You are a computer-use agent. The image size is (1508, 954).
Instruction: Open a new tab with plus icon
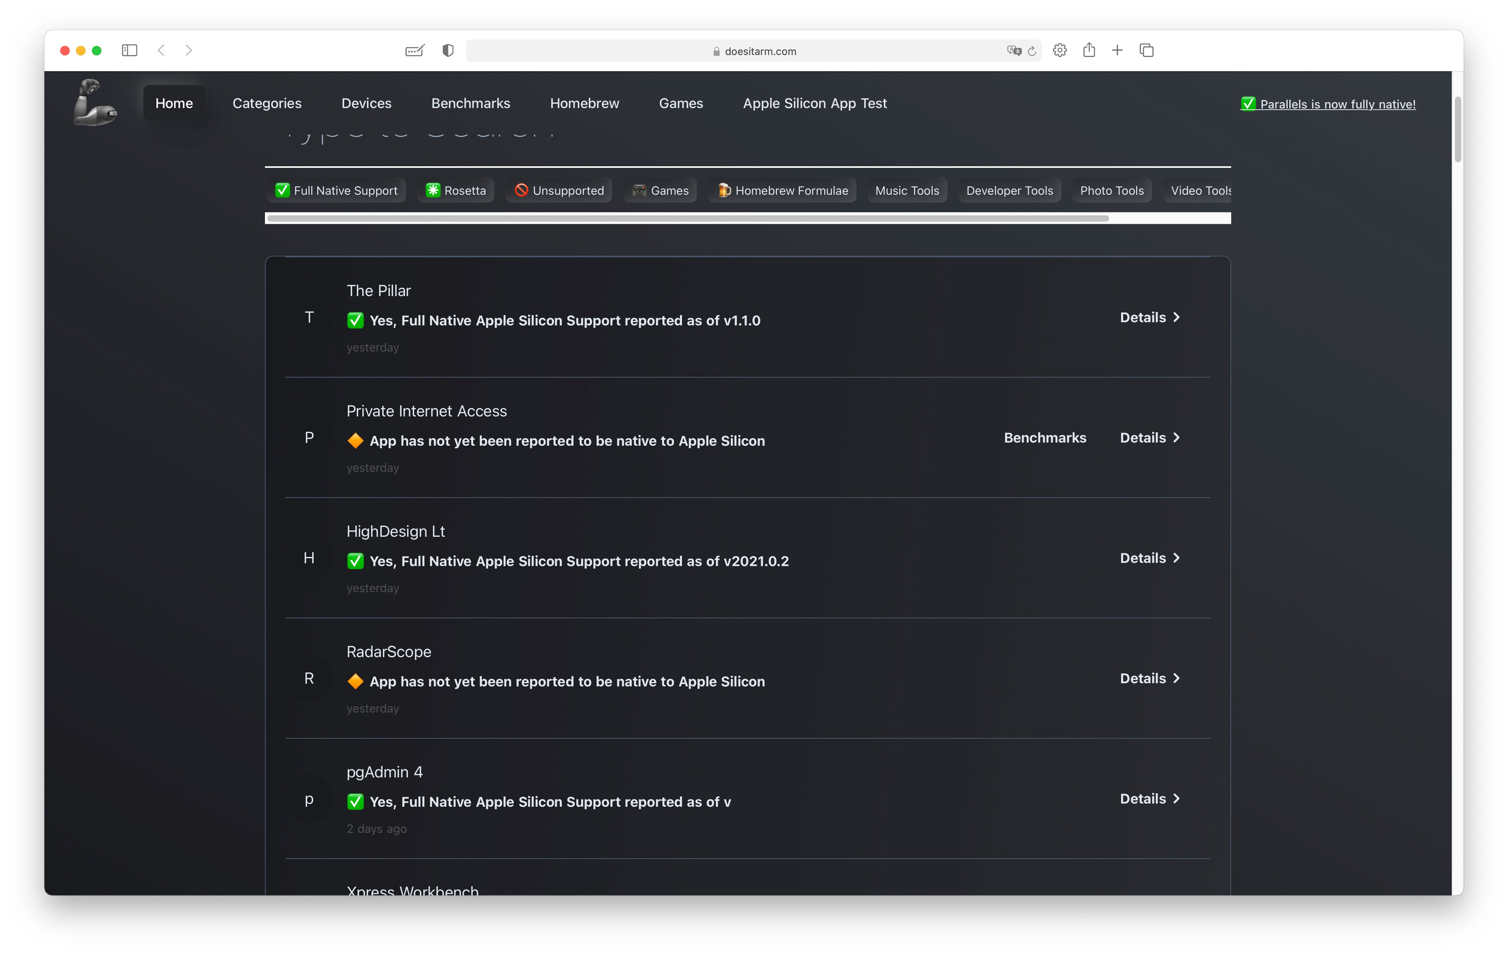click(x=1117, y=50)
